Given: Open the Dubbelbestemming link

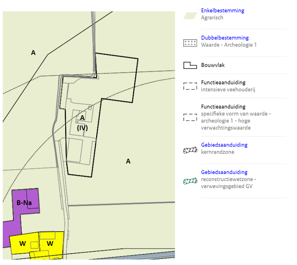Looking at the screenshot, I should coord(225,38).
